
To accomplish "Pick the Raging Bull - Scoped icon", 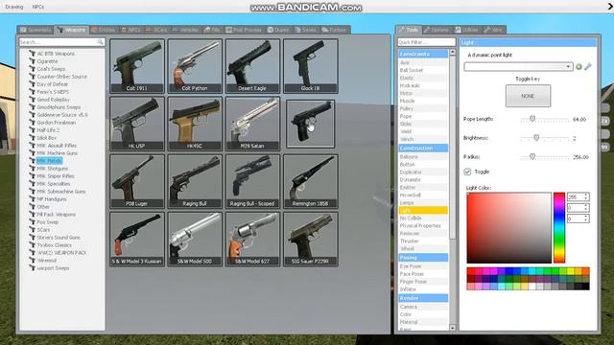I will pos(252,181).
